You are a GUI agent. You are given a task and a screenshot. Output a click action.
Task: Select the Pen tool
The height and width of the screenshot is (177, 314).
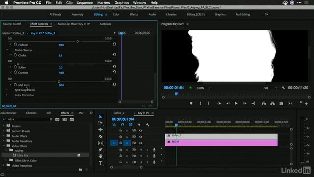tap(100, 149)
